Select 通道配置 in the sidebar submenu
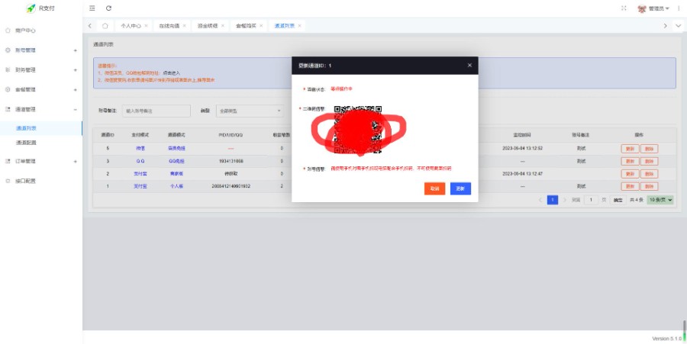This screenshot has height=344, width=687. tap(26, 143)
